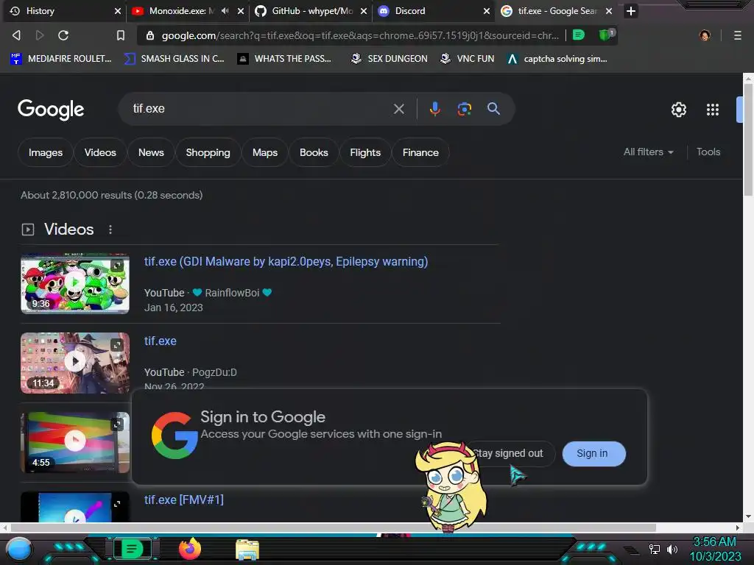Open the network icon in the system tray
This screenshot has height=565, width=754.
click(x=654, y=549)
